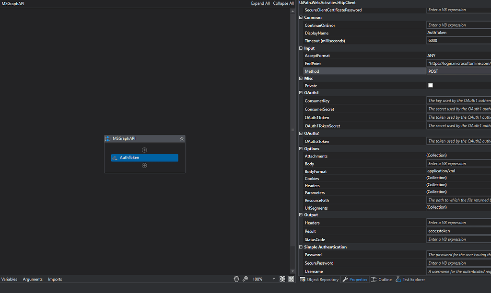Collapse the OAuth1 properties section
This screenshot has height=293, width=491.
(x=301, y=92)
